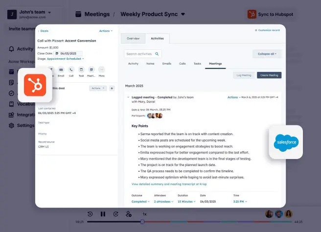Screen dimensions: 321x232
Task: Click the Salesforce logo tile
Action: (286, 142)
